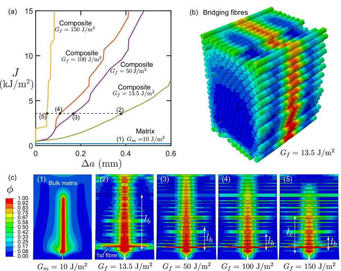
Task: Click the x-axis tick value '0.4'
Action: (126, 154)
